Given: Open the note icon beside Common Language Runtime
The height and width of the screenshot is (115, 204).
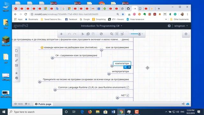Looking at the screenshot, I should (x=128, y=87).
